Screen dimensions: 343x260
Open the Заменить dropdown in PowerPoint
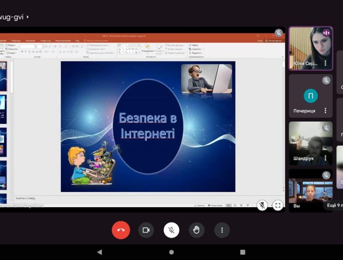[196, 49]
